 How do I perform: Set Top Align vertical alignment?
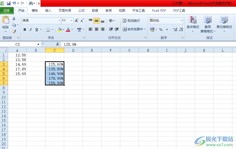point(91,21)
